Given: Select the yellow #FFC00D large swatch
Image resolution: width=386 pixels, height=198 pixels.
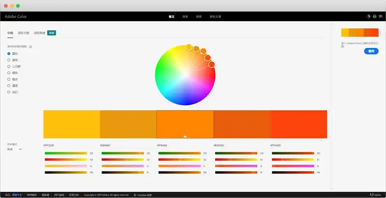Looking at the screenshot, I should point(71,124).
